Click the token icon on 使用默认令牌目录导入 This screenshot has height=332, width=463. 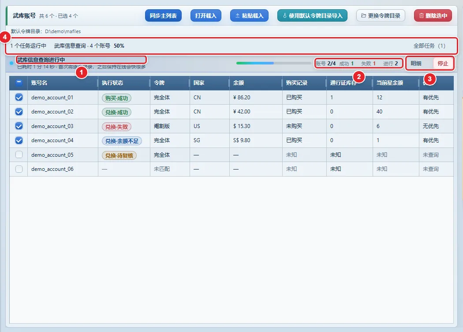tap(285, 15)
